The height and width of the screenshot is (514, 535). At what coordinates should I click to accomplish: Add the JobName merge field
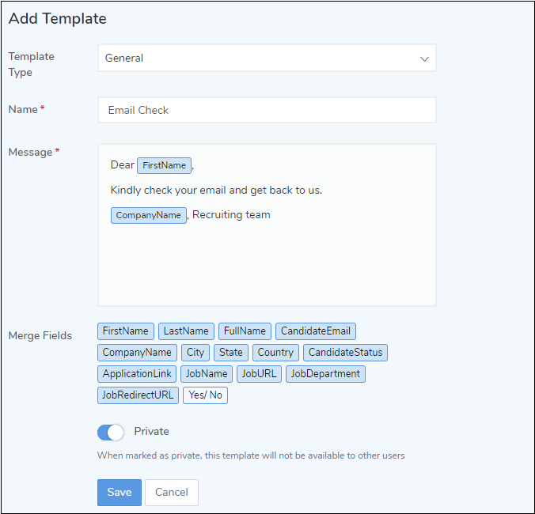[x=207, y=374]
